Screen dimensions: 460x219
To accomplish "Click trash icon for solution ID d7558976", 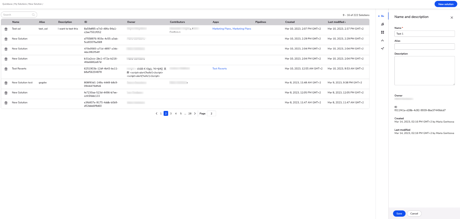I will pos(6,39).
